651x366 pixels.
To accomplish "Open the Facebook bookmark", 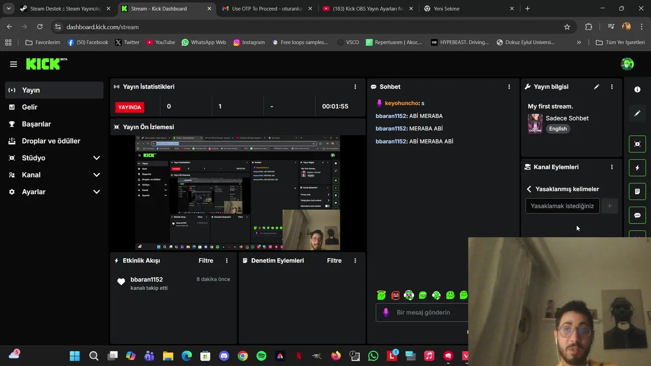I will [x=87, y=42].
